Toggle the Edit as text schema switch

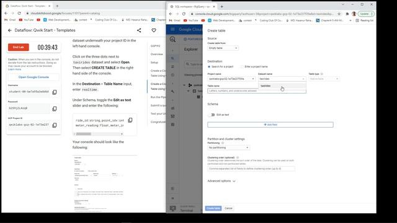(x=212, y=115)
